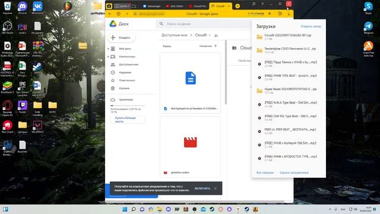Image resolution: width=380 pixels, height=214 pixels.
Task: Expand the system tray hidden icons chevron
Action: [x=330, y=209]
